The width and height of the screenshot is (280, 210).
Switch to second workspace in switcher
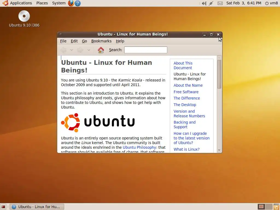(x=269, y=207)
